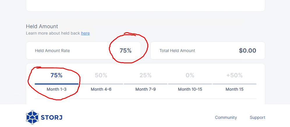Click the blue Month 1-3 progress bar
The width and height of the screenshot is (290, 127).
click(x=56, y=84)
